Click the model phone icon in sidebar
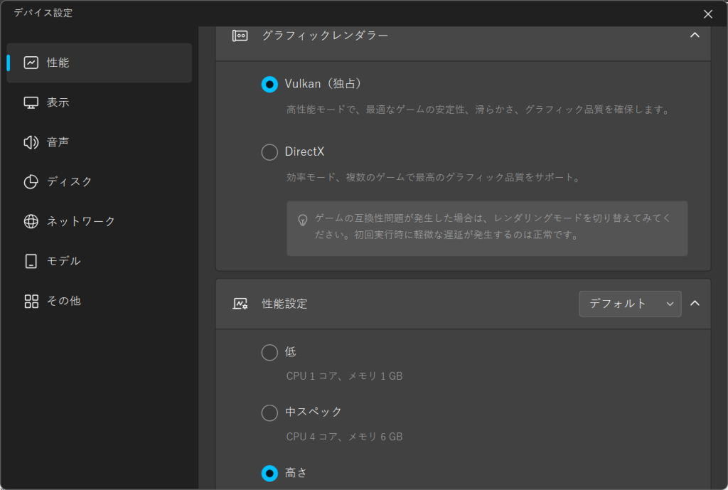Screen dimensions: 728x490 coord(31,261)
